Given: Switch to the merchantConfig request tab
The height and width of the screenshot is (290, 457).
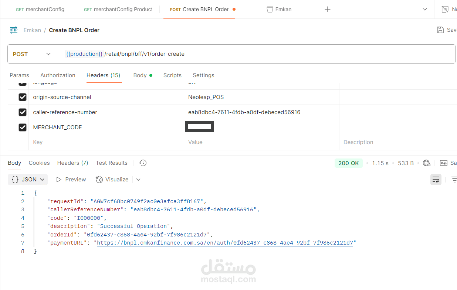Looking at the screenshot, I should [x=40, y=9].
